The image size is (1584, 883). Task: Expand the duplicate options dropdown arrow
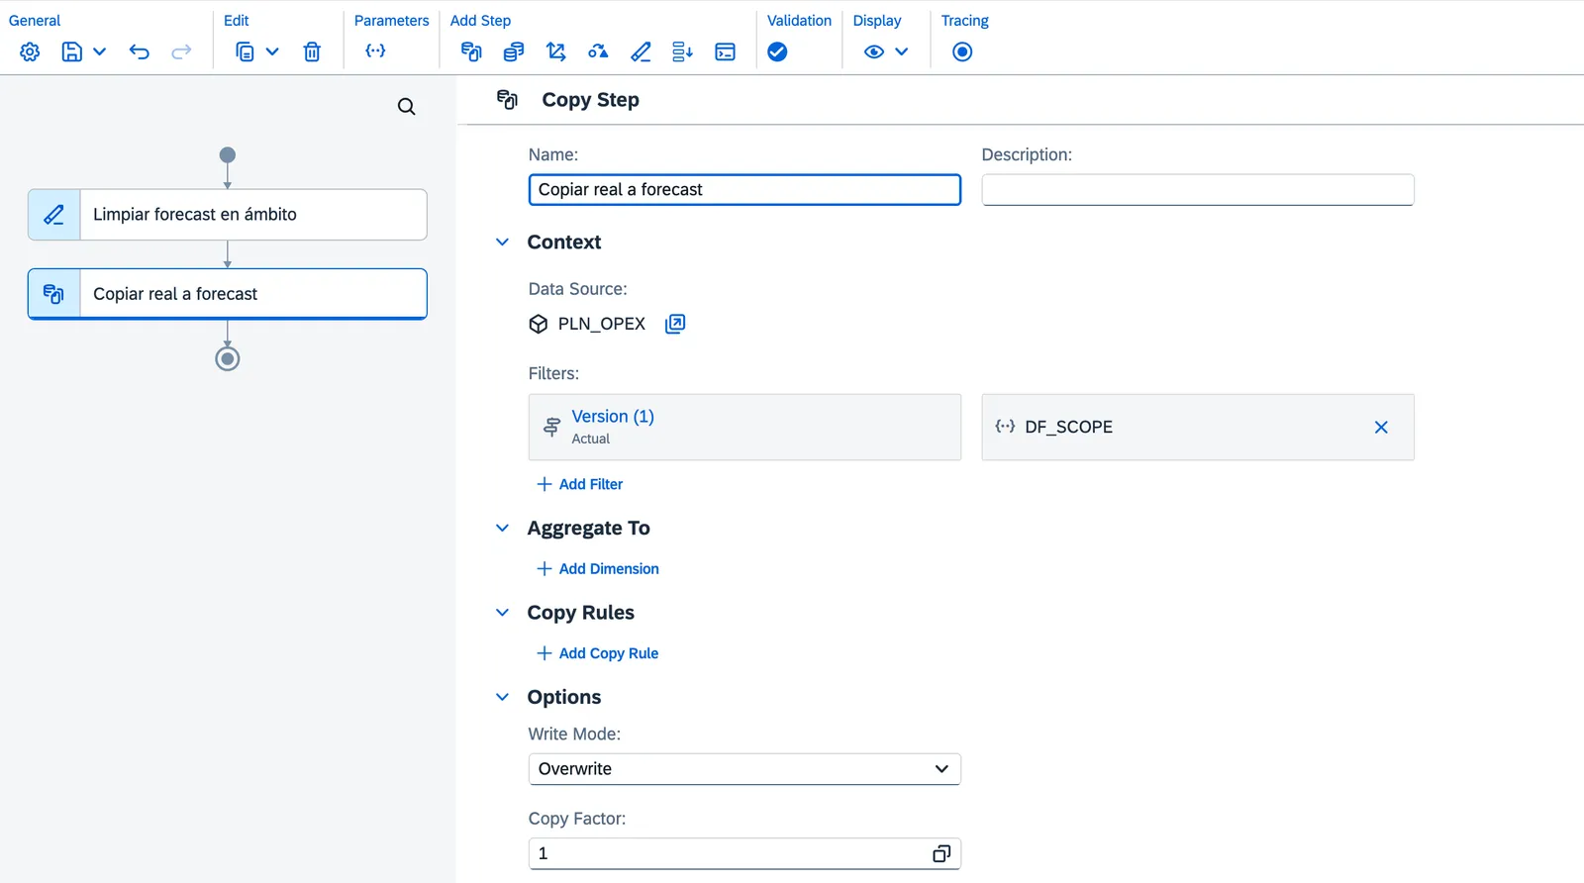(x=272, y=51)
